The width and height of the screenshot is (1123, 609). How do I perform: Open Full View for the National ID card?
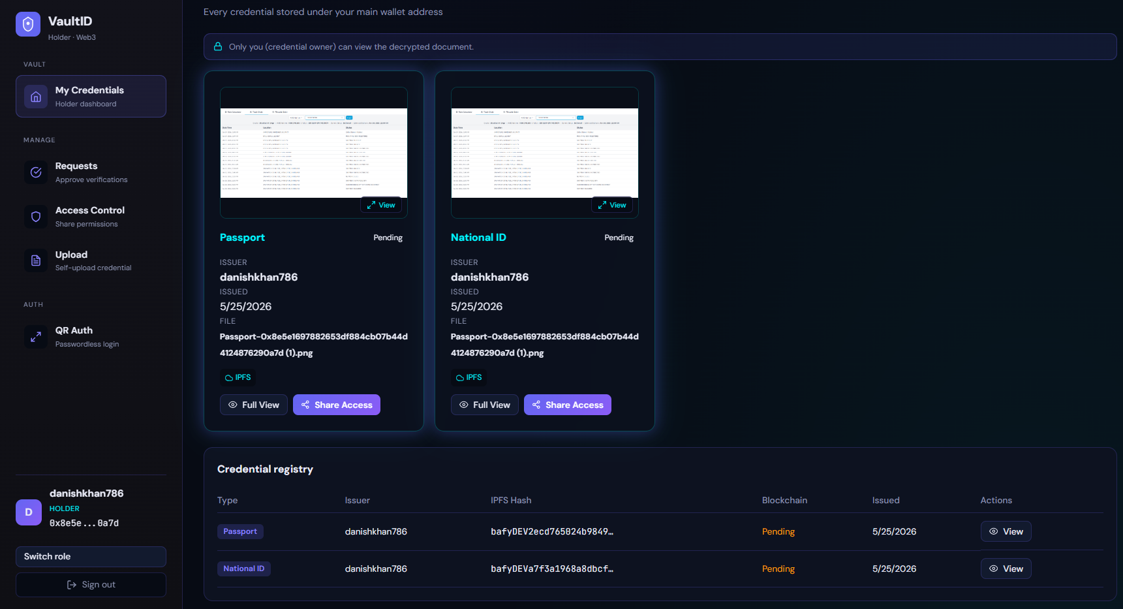[x=485, y=405]
